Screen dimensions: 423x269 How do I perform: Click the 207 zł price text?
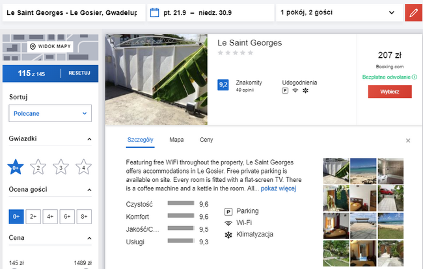(390, 55)
